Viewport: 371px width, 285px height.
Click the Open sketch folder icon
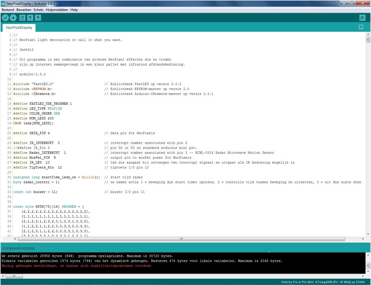[30, 18]
